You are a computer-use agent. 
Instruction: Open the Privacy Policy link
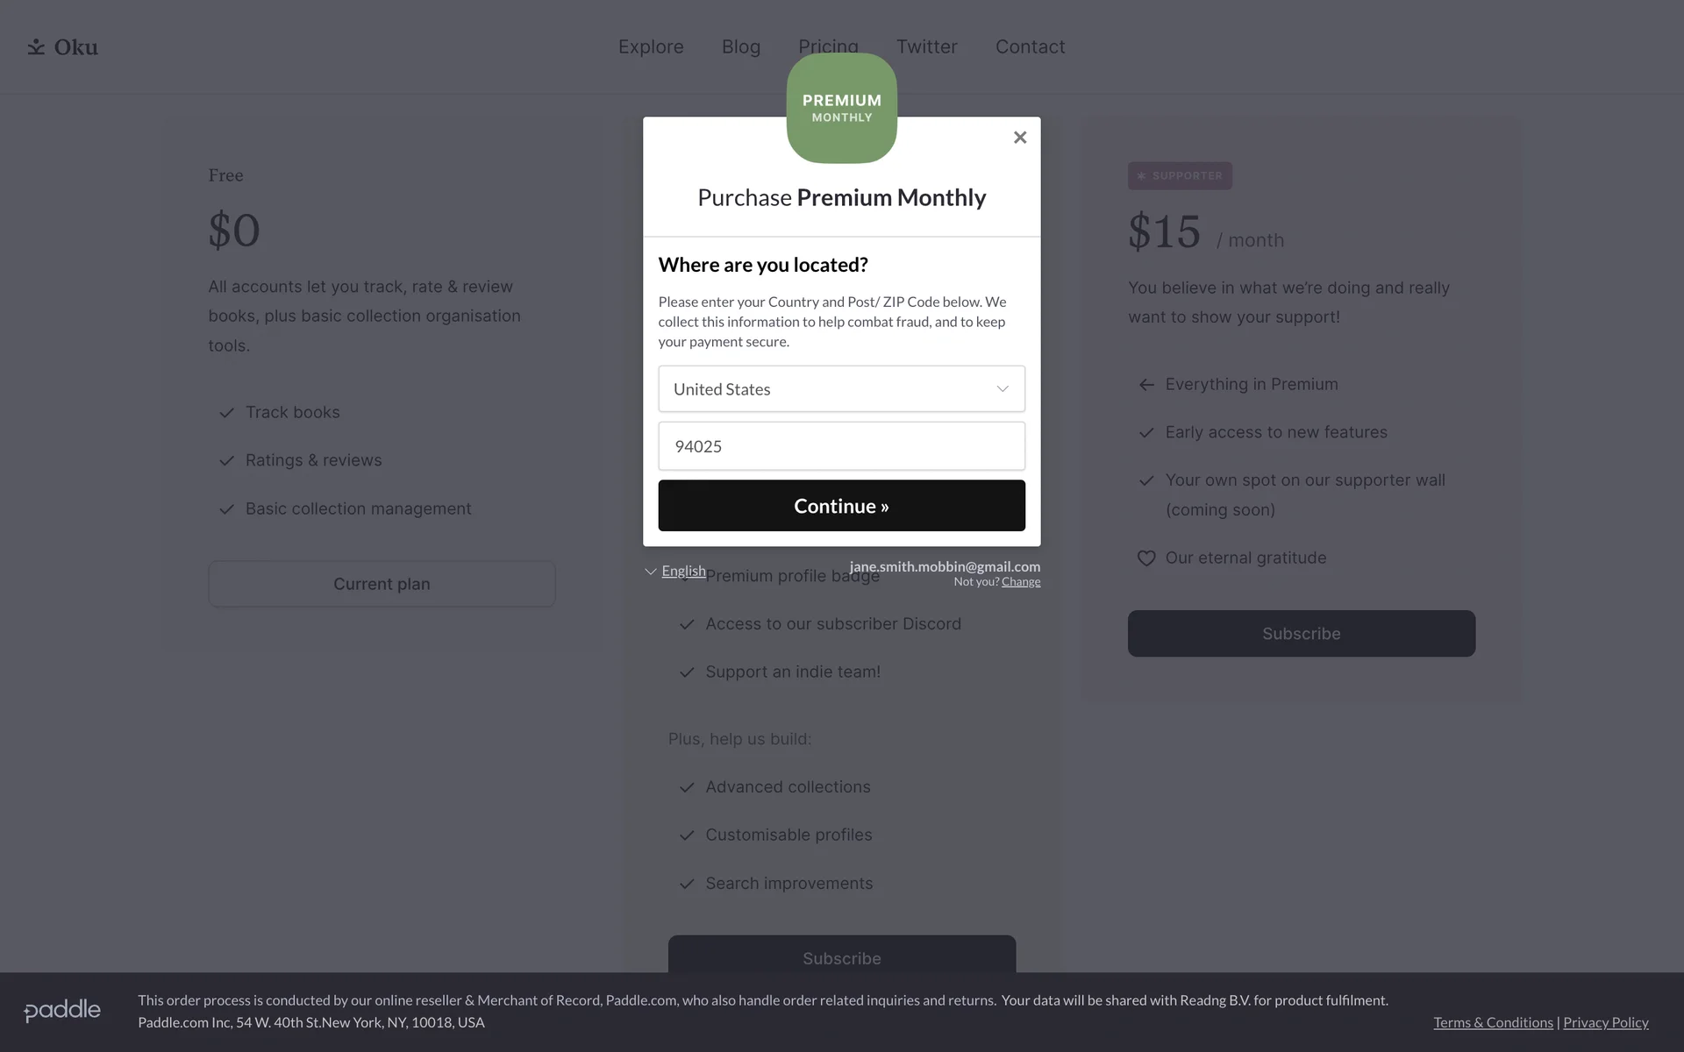coord(1605,1022)
